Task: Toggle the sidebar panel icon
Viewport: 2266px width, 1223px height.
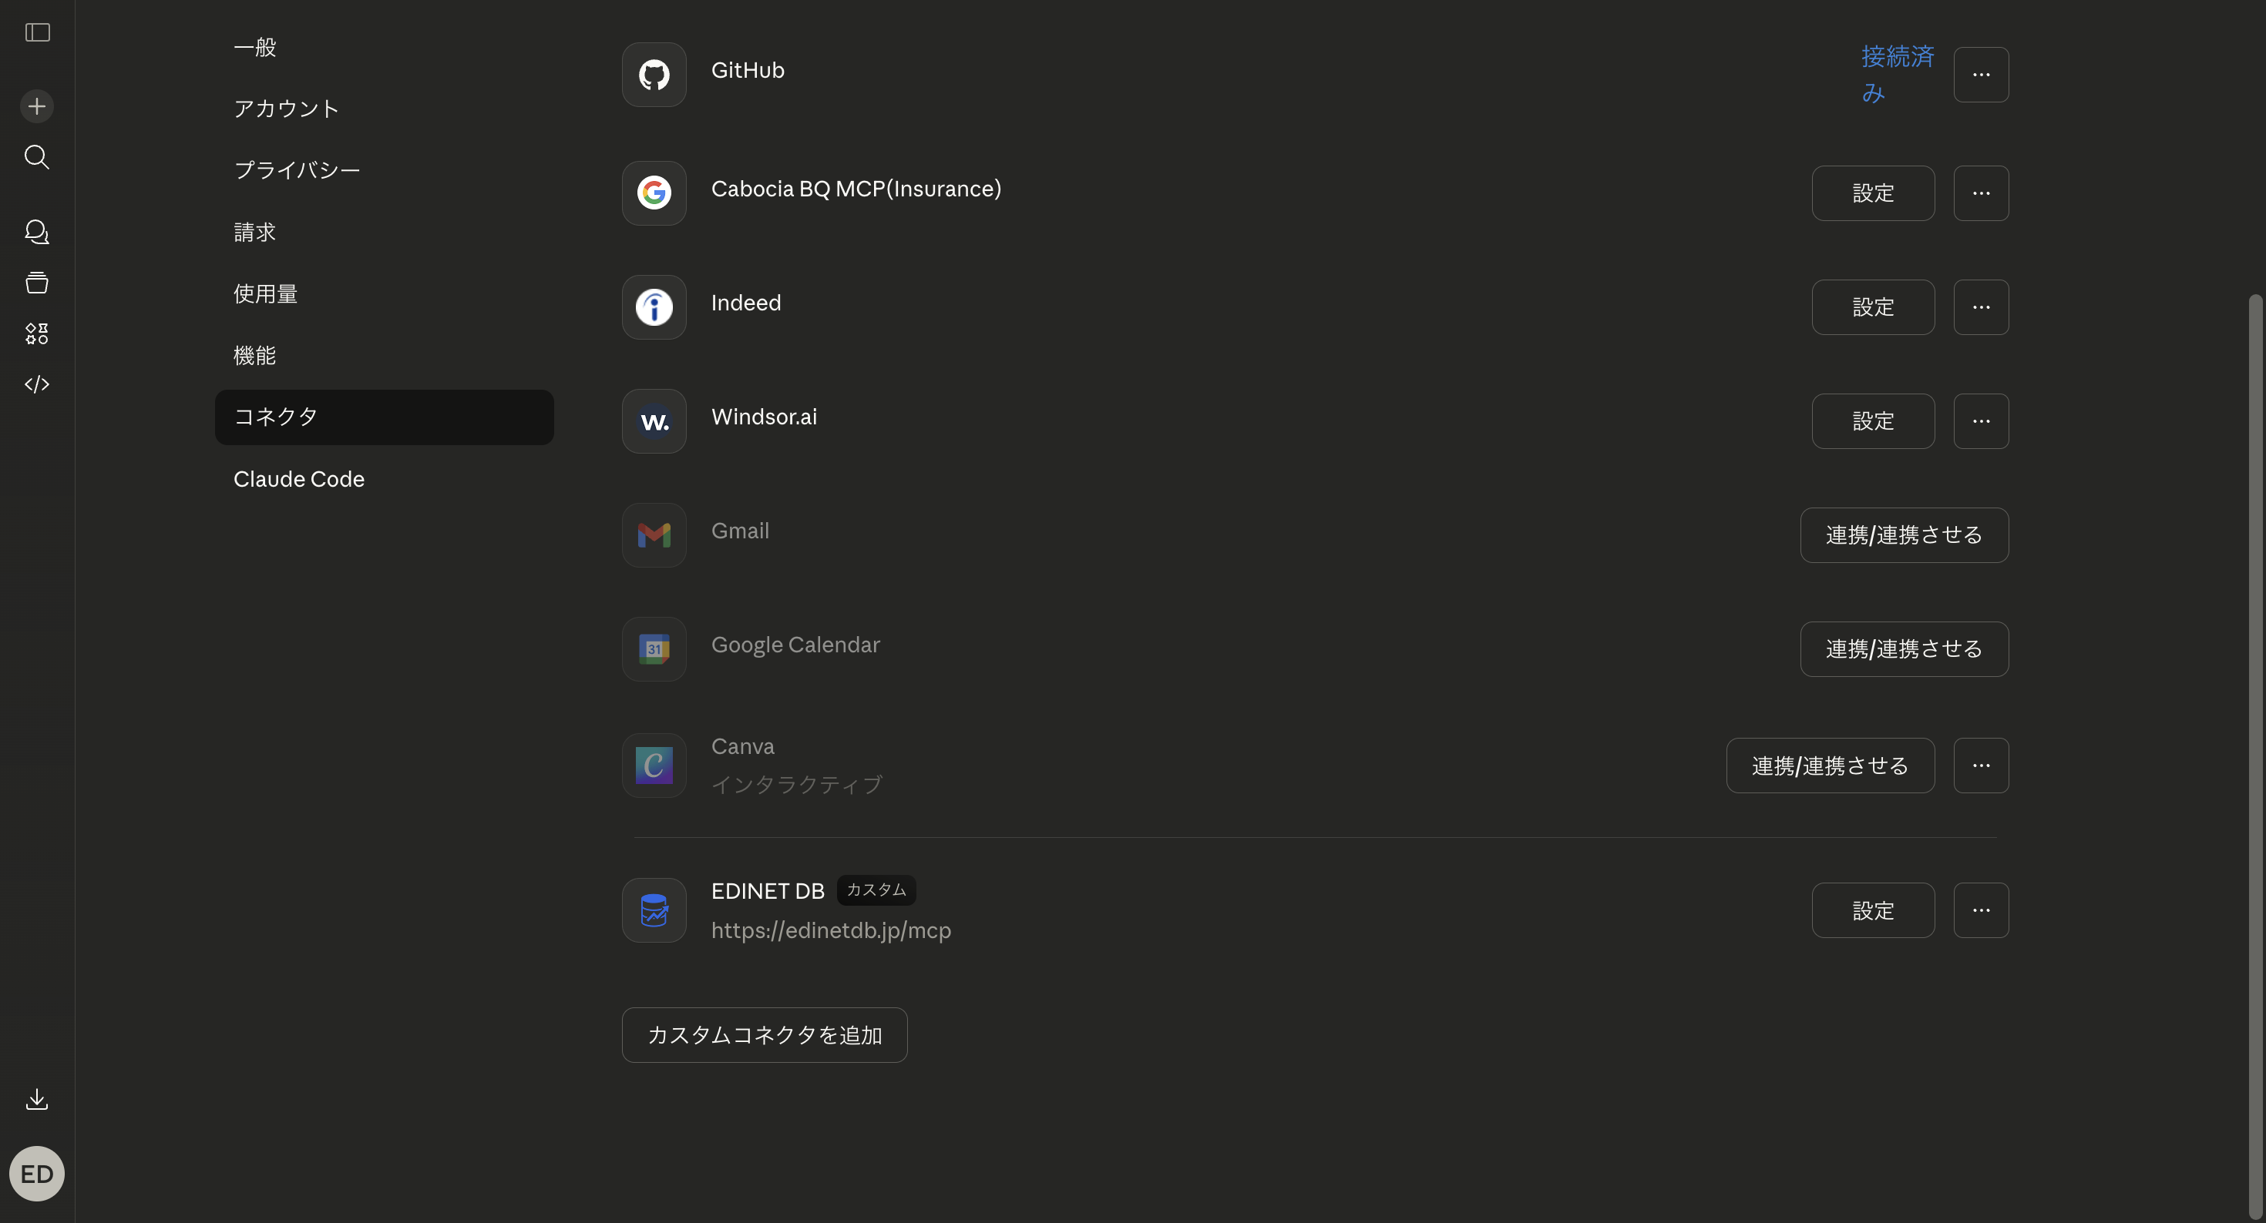Action: coord(37,32)
